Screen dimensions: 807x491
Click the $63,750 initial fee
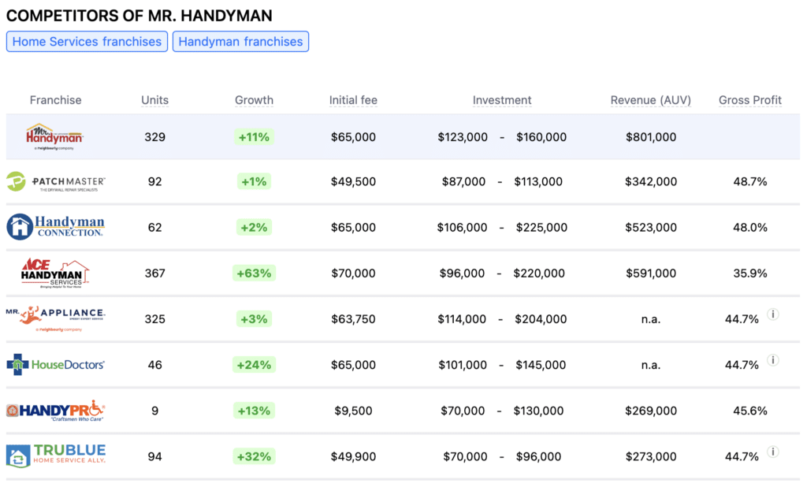coord(353,319)
